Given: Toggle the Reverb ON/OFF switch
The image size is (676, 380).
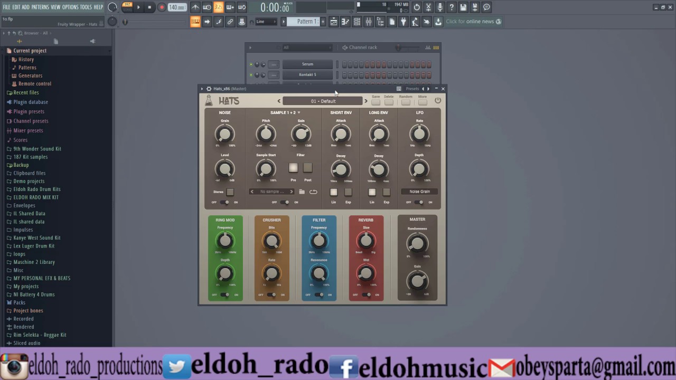Looking at the screenshot, I should point(366,295).
